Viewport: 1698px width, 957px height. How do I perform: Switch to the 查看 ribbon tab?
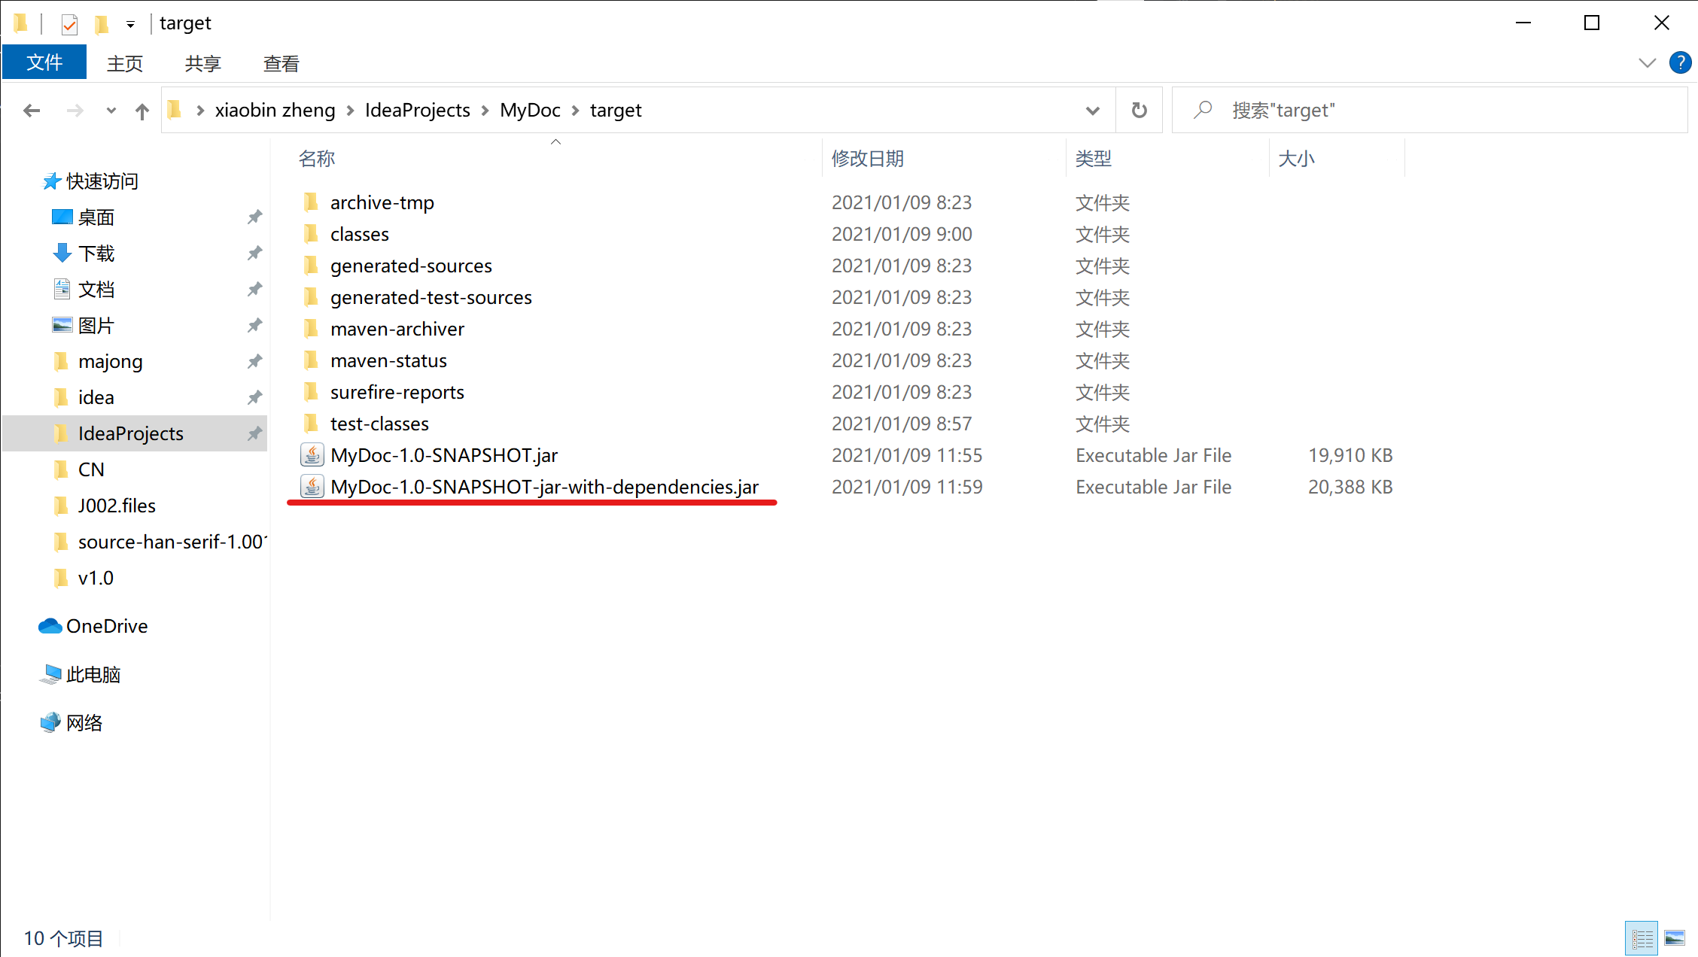(281, 64)
